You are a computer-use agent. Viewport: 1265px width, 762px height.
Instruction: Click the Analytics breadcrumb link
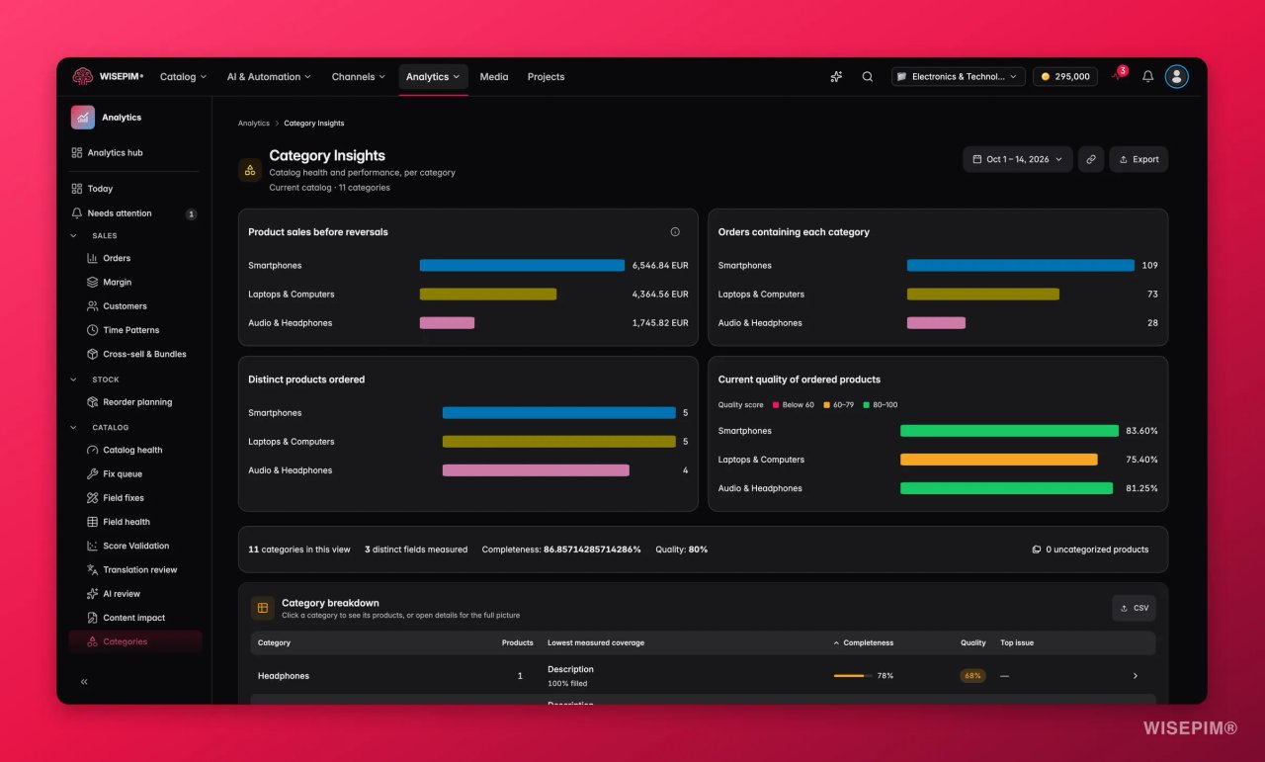[254, 124]
